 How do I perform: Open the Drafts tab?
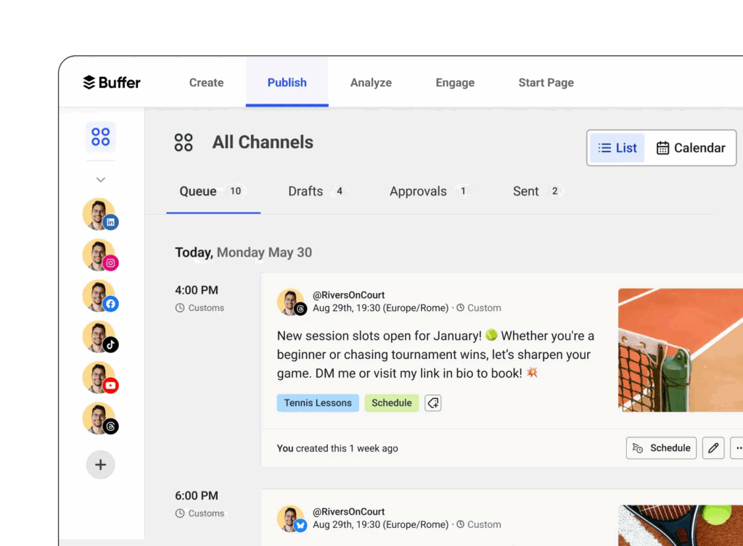pos(317,191)
